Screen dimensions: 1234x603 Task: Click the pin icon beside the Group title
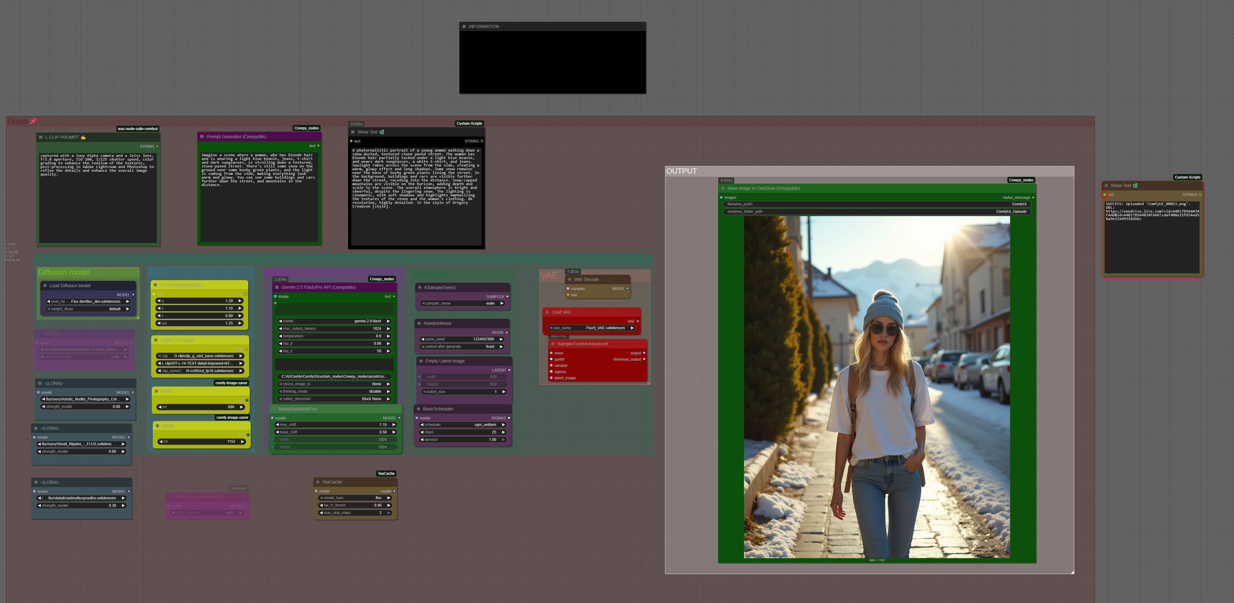(x=33, y=121)
